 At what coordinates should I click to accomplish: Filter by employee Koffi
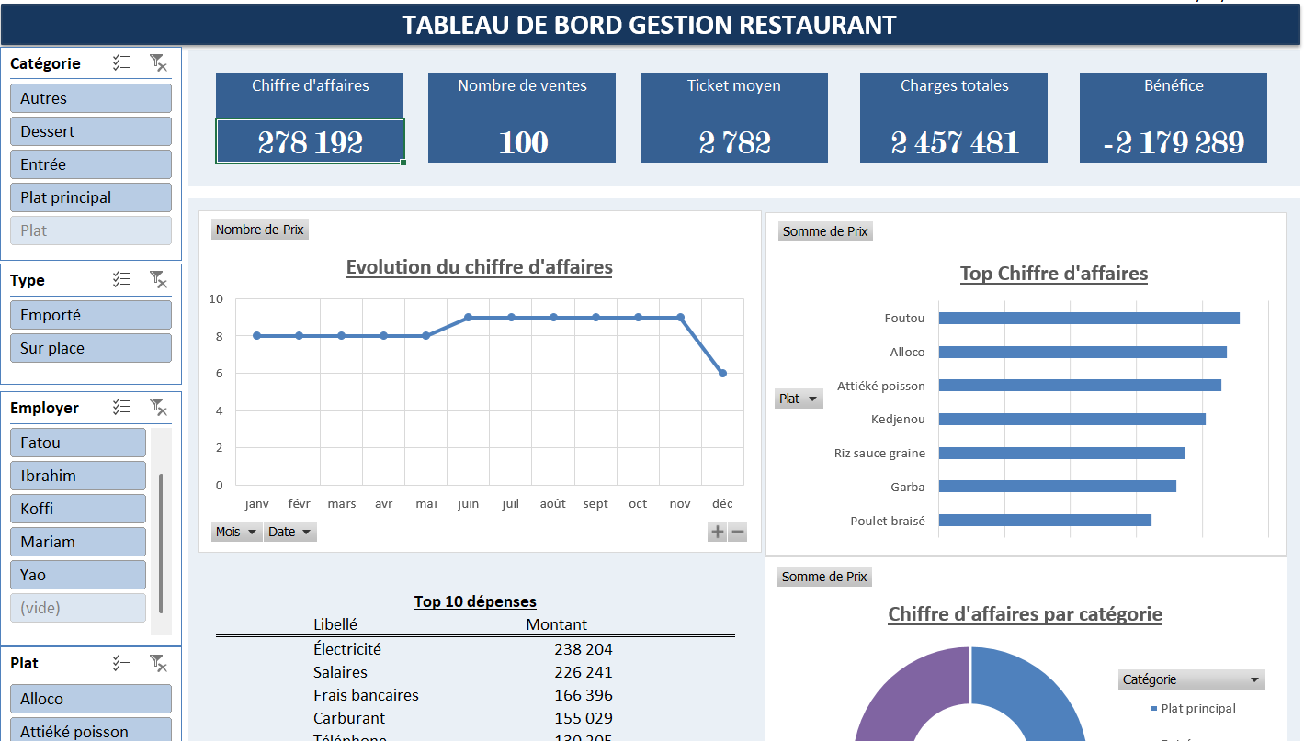coord(78,509)
